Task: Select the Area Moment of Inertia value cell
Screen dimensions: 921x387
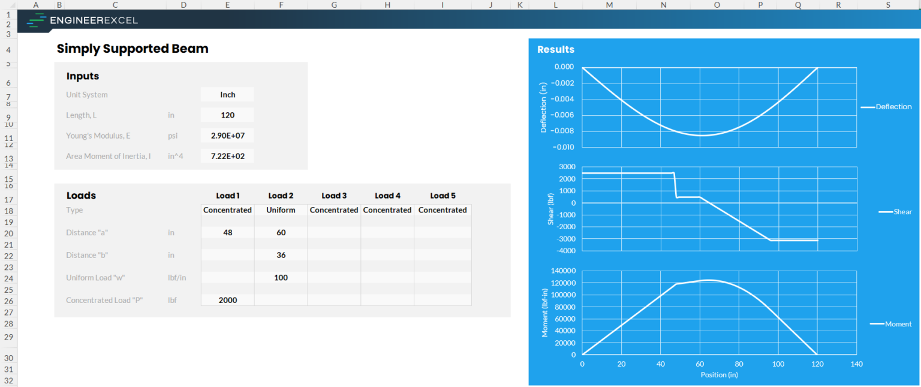Action: pos(227,155)
